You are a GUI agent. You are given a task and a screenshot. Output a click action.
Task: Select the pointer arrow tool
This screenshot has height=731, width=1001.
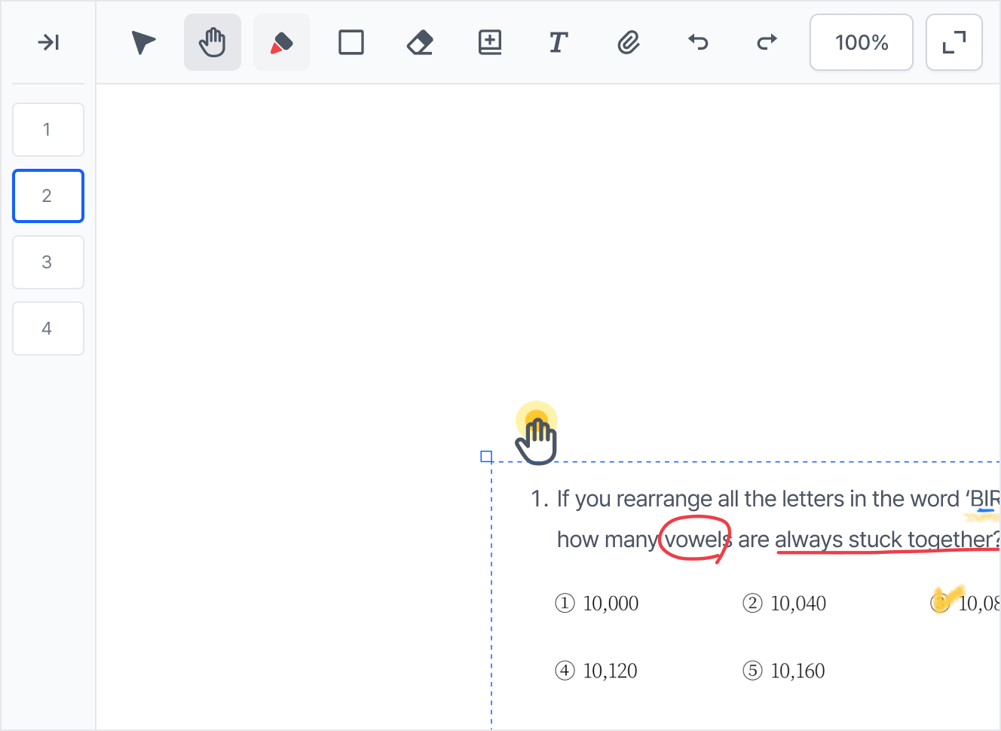point(143,42)
